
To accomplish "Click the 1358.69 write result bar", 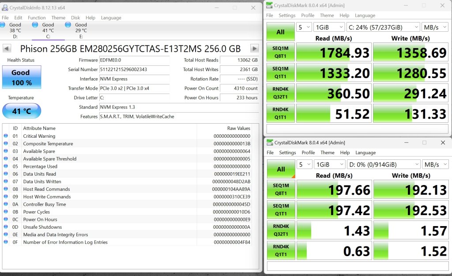I will pyautogui.click(x=411, y=52).
